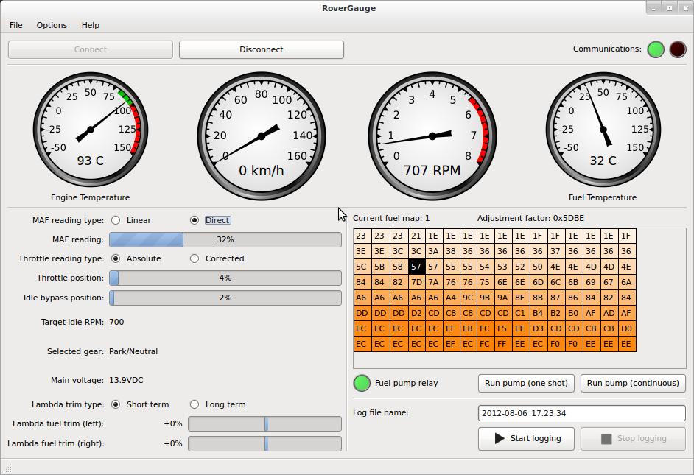The image size is (694, 475).
Task: Select Long term lambda trim type
Action: coord(194,404)
